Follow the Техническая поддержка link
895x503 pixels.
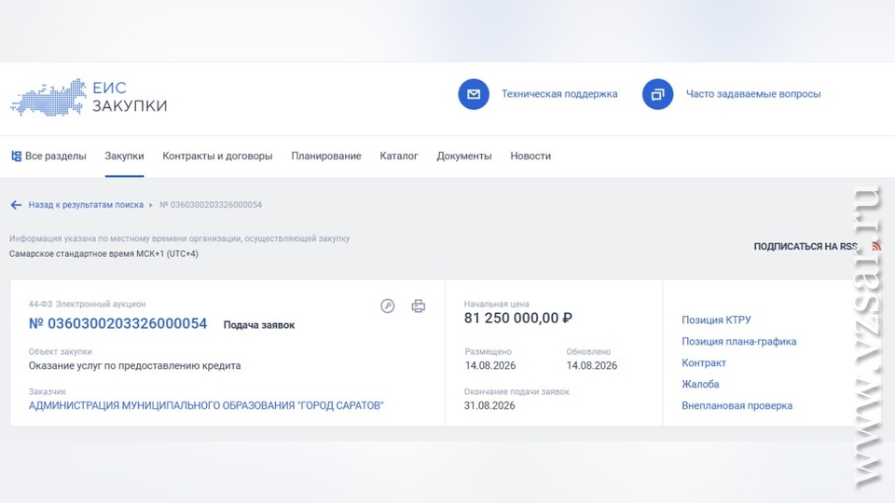tap(559, 94)
